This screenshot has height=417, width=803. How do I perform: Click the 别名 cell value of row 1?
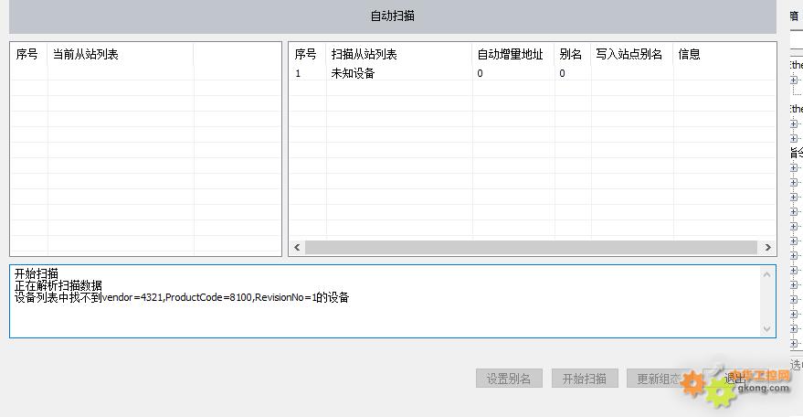point(563,73)
